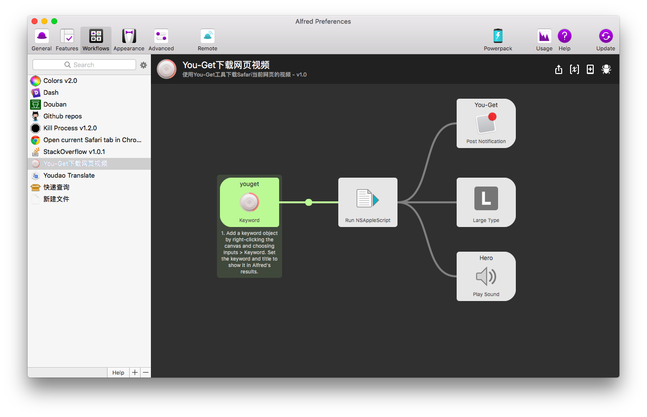Click the StackOverflow icon in sidebar
The height and width of the screenshot is (417, 647).
point(36,152)
